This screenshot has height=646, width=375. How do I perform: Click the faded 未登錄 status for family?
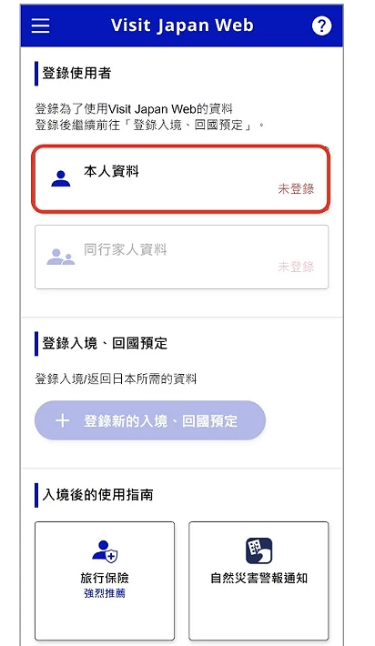pyautogui.click(x=296, y=267)
